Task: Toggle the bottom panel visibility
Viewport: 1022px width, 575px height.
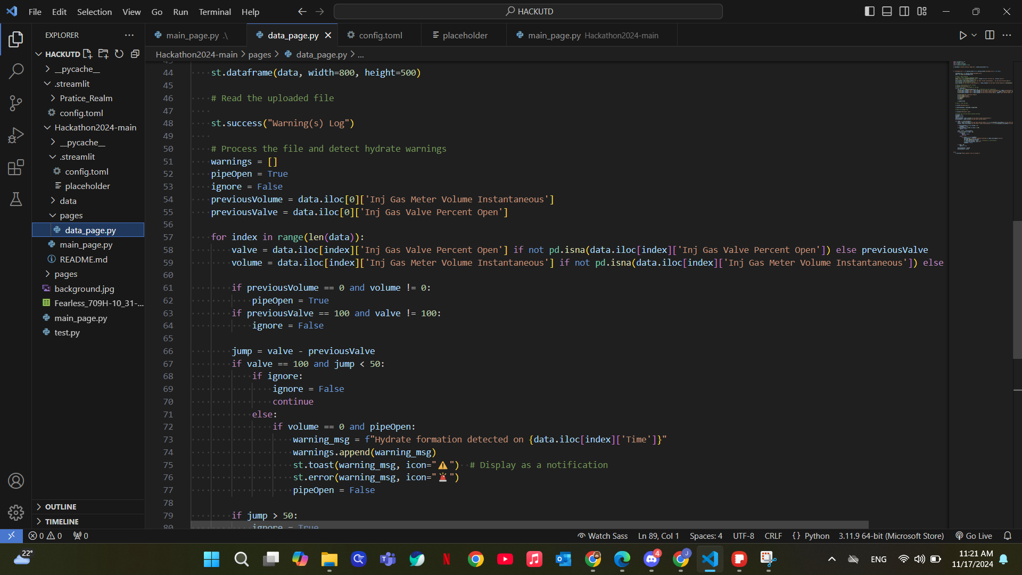Action: tap(887, 11)
